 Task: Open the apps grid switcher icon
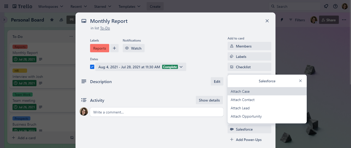click(x=6, y=6)
